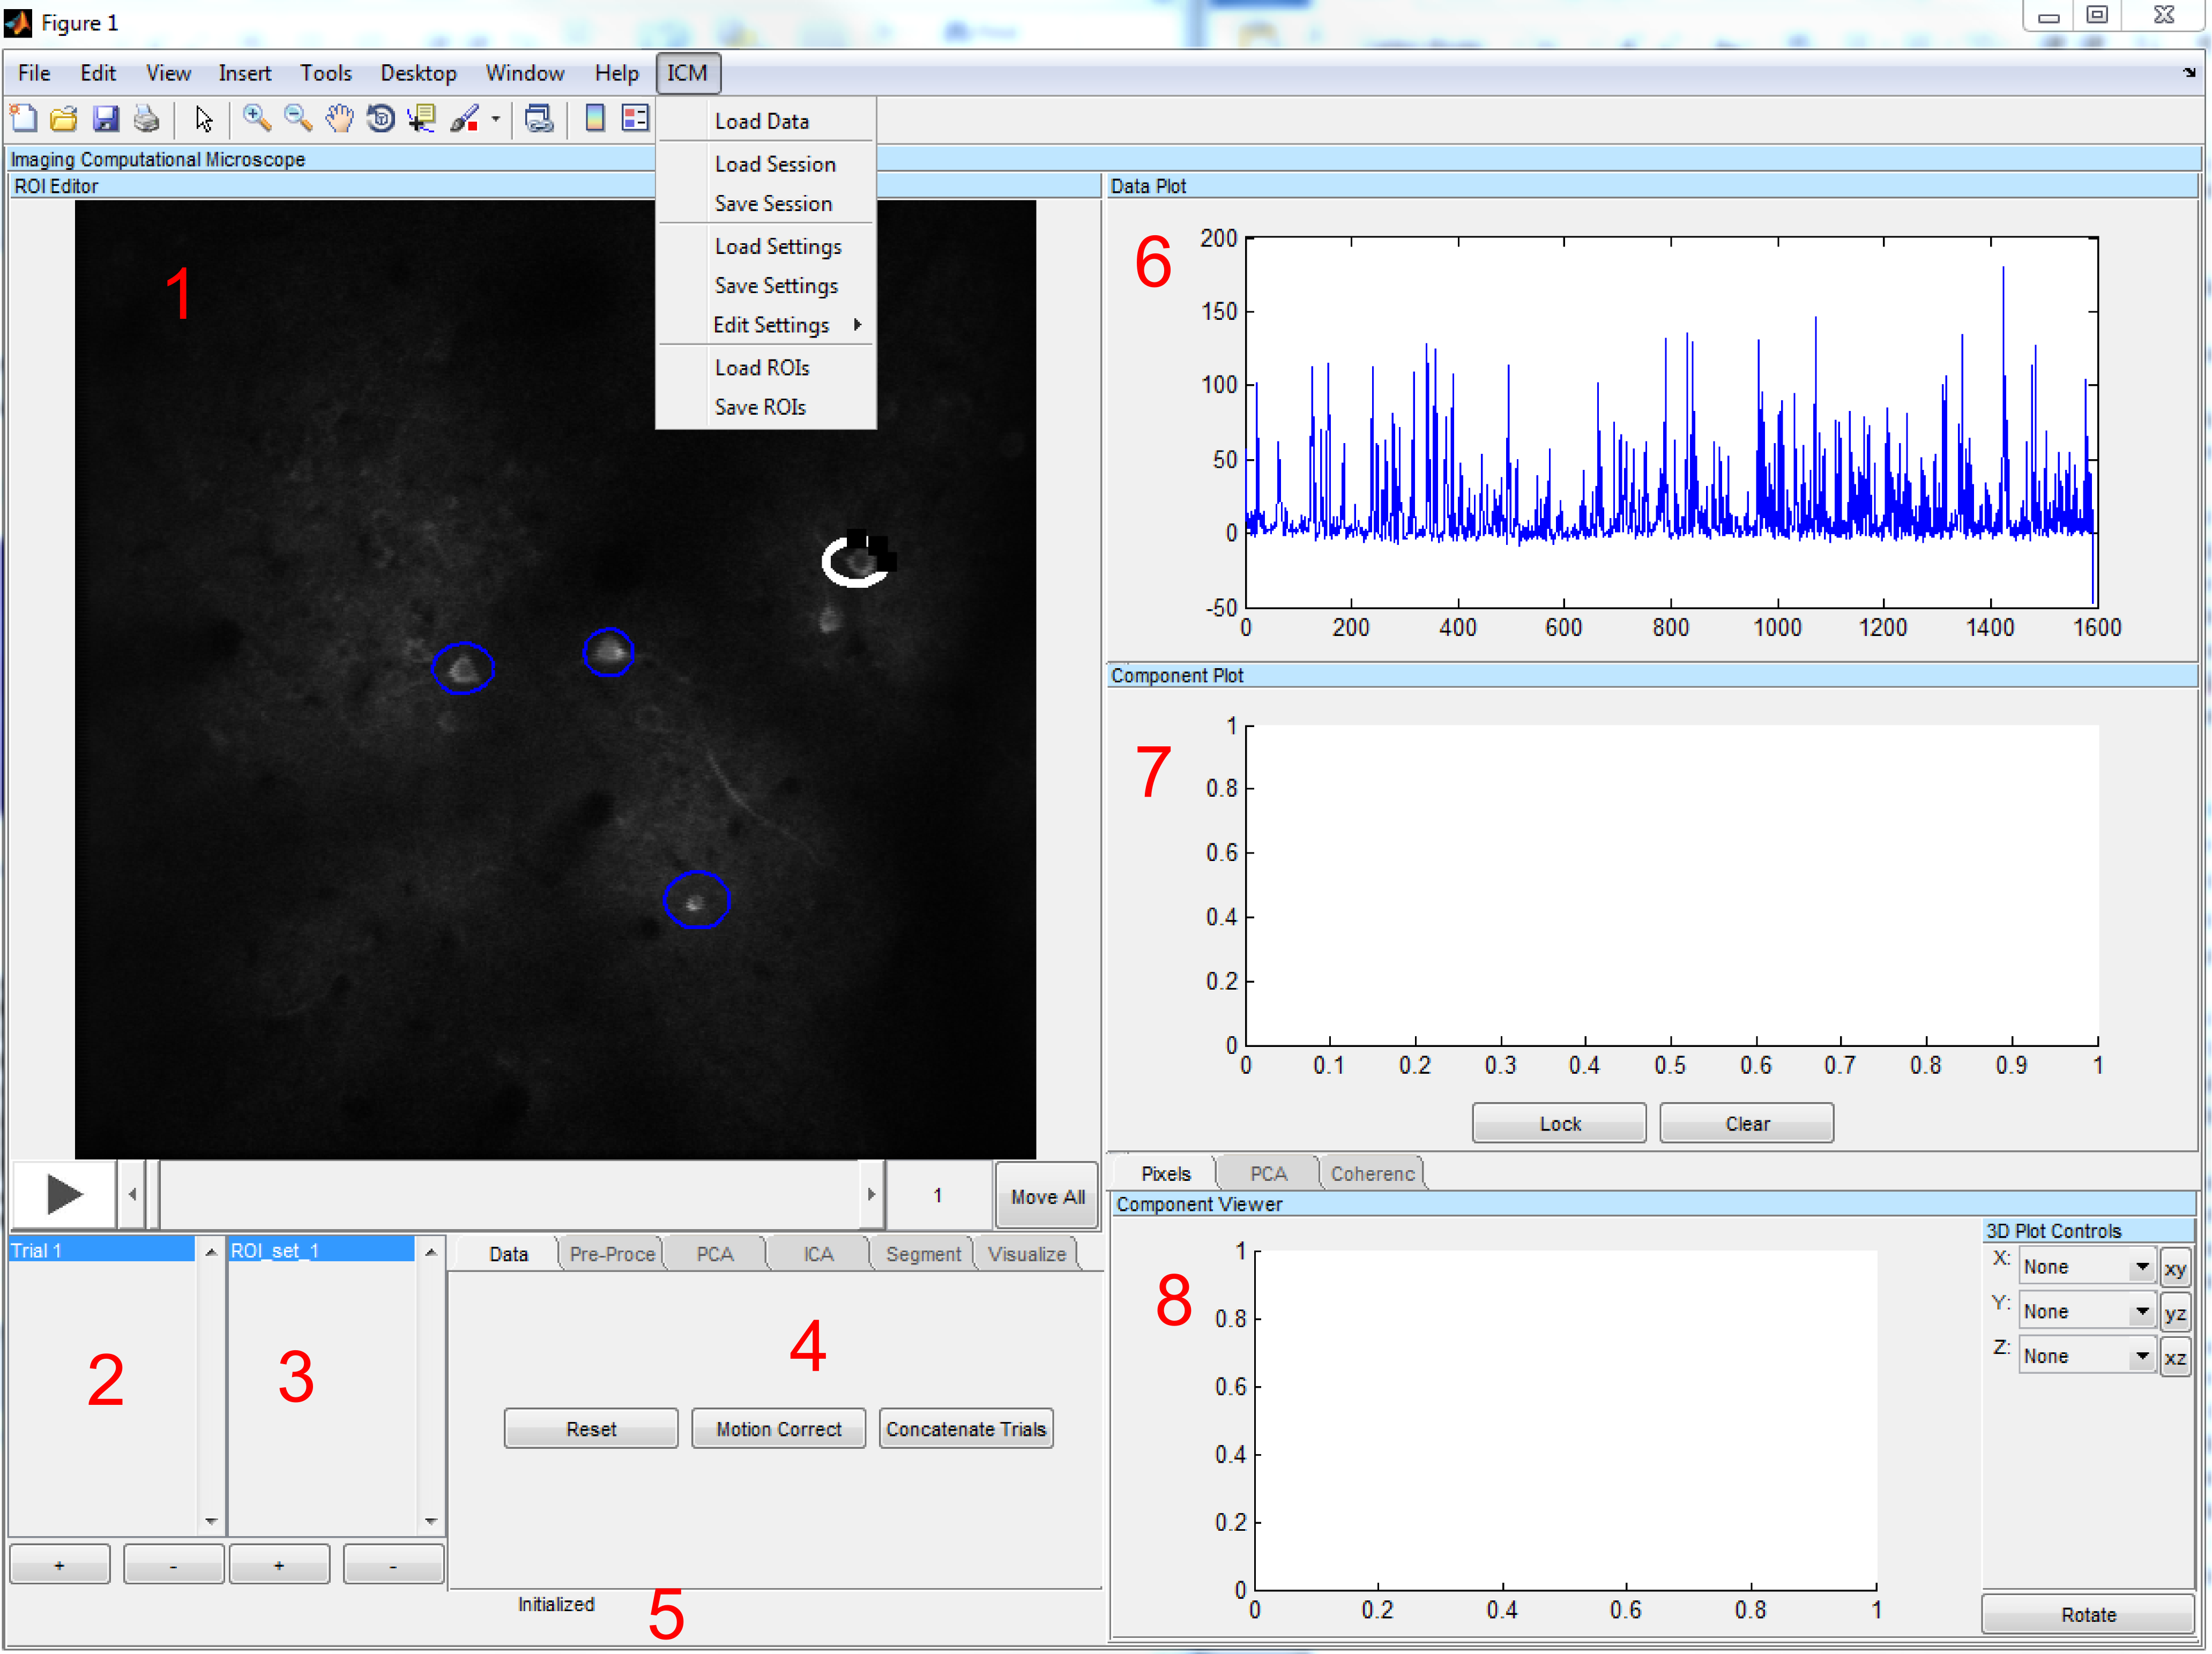The width and height of the screenshot is (2212, 1654).
Task: Click the Brush/Select Data tool
Action: [463, 119]
